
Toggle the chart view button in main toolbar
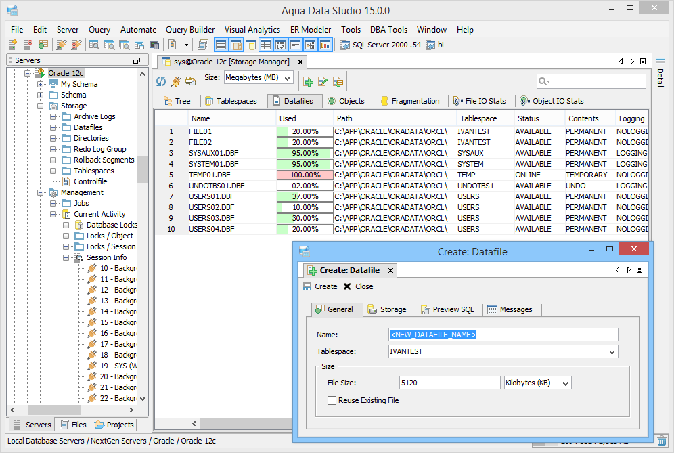click(x=325, y=45)
